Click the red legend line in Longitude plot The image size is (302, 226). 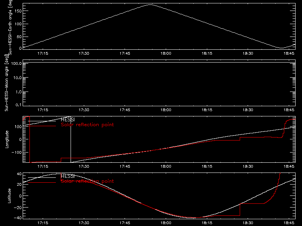tap(42, 126)
